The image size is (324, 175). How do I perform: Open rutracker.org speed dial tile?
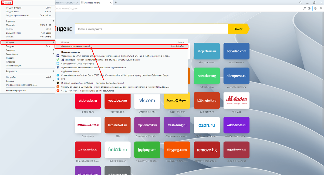pyautogui.click(x=207, y=76)
